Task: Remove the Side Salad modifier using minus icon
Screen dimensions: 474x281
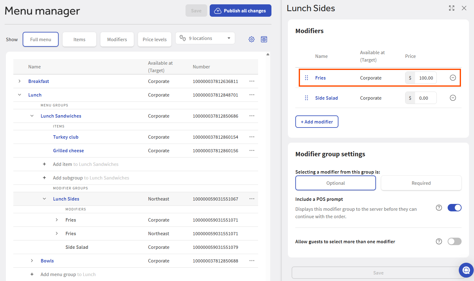Action: 453,98
